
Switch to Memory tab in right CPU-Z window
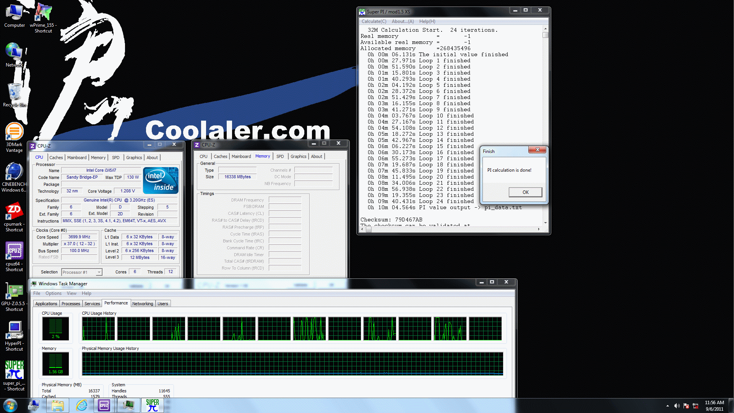[263, 156]
